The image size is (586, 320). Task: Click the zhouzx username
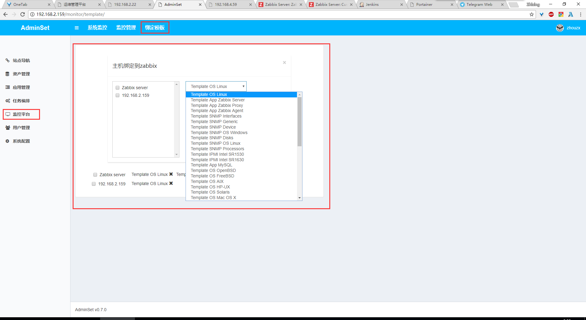pos(573,28)
